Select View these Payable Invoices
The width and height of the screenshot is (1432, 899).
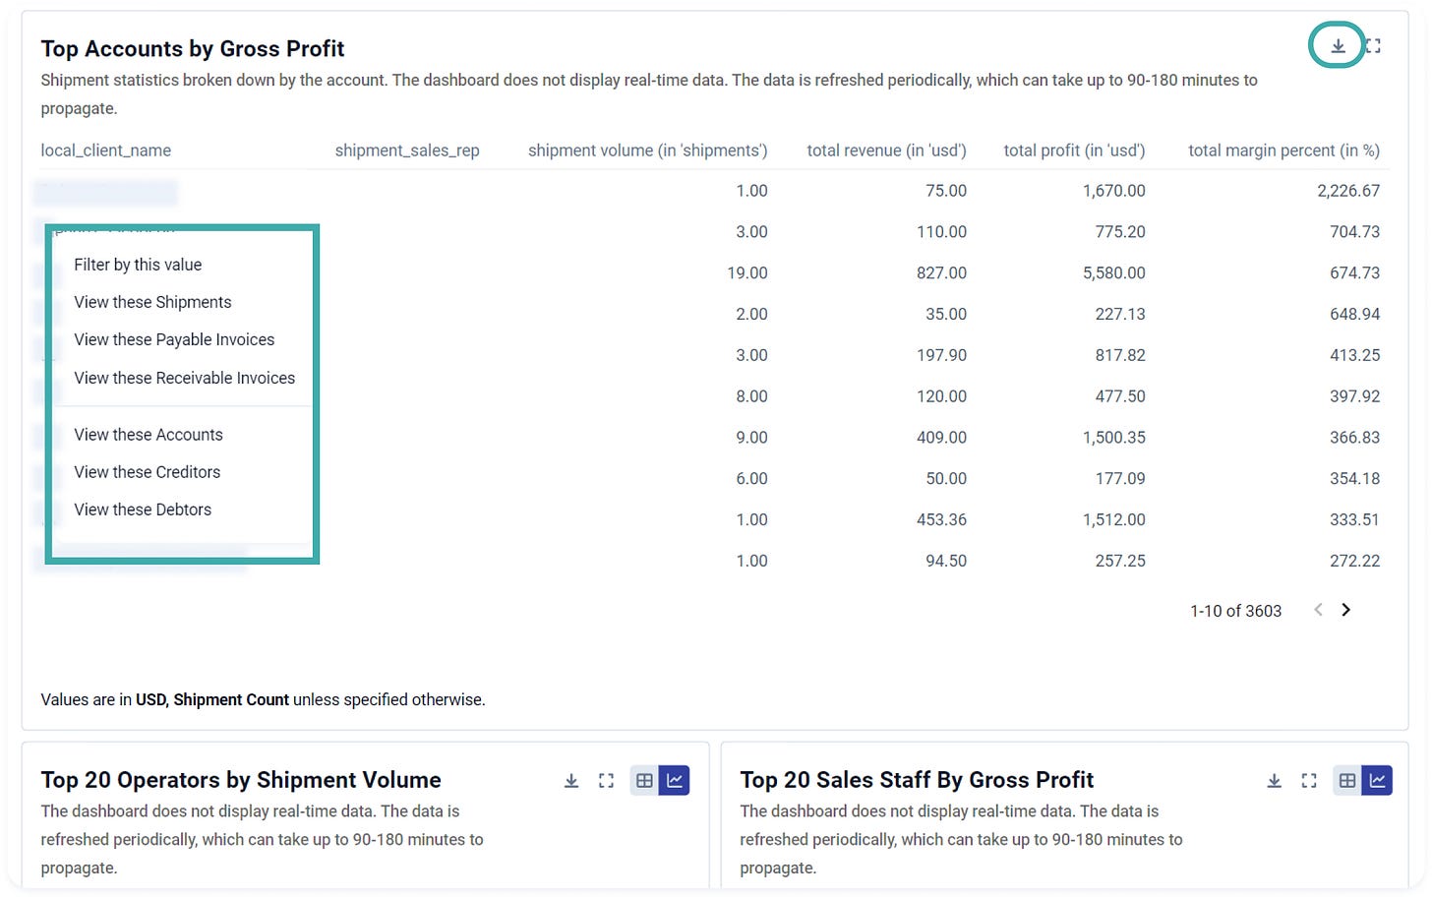174,339
